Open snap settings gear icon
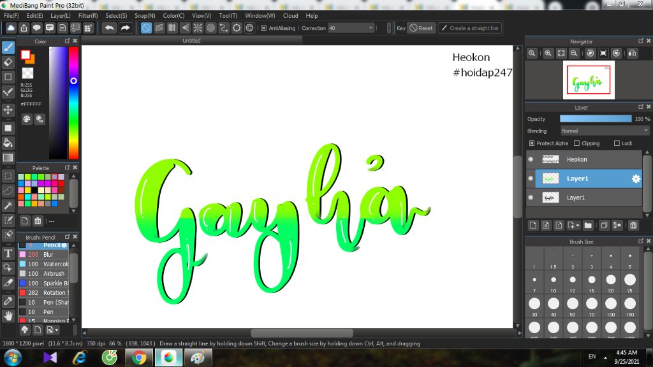Viewport: 653px width, 367px height. pyautogui.click(x=249, y=28)
